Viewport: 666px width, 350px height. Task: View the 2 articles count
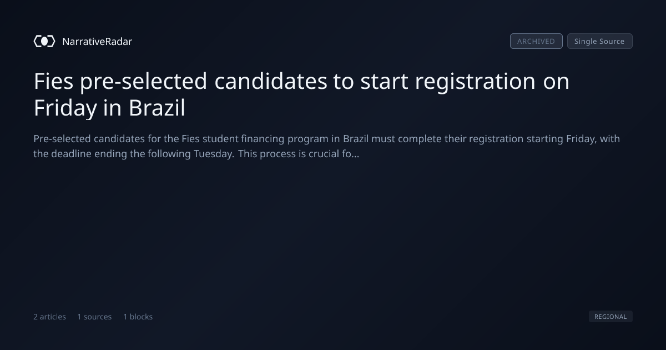tap(49, 317)
